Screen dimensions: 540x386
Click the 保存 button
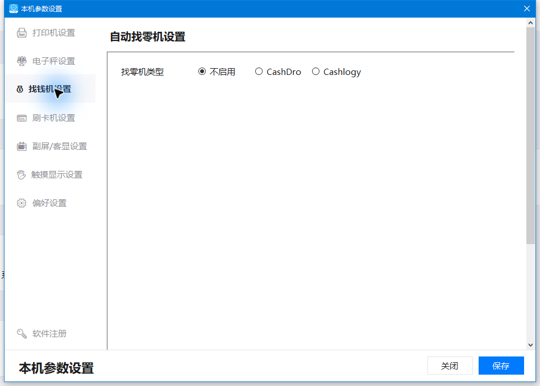point(501,366)
